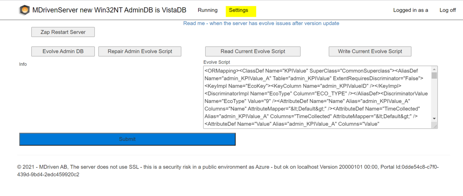Screen dimensions: 463x196
Task: Click the Evolve Script scrollbar up arrow
Action: 434,69
